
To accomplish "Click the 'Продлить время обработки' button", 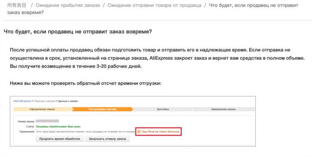I will click(x=59, y=139).
